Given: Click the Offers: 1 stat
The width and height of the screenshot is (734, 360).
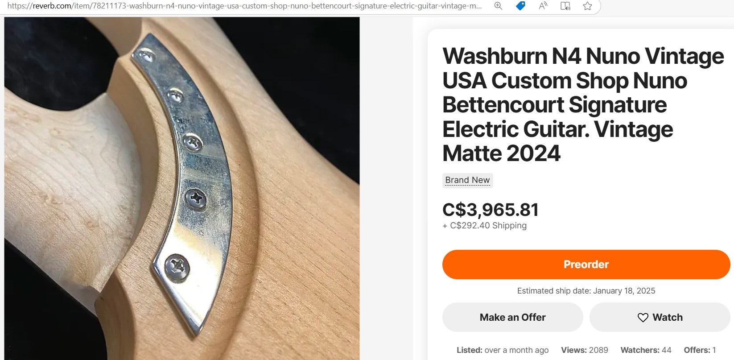Looking at the screenshot, I should pyautogui.click(x=700, y=350).
